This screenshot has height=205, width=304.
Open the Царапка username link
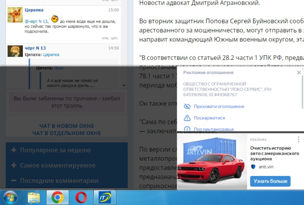pos(34,10)
